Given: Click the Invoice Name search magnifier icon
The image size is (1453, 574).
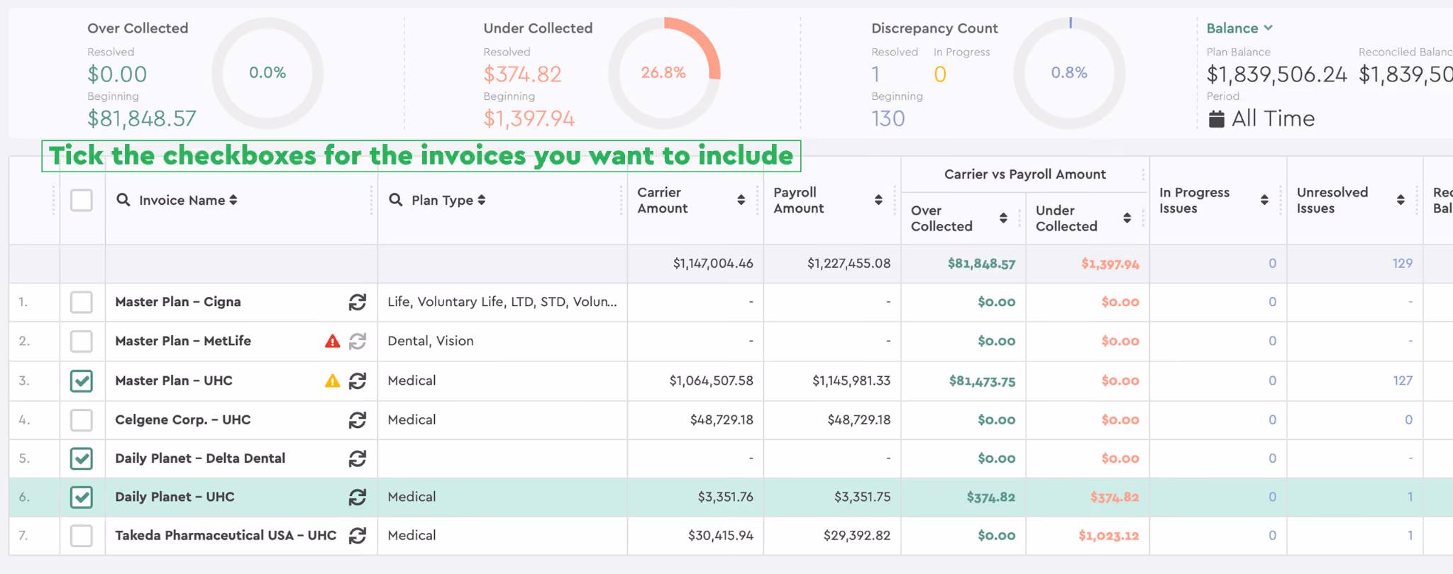Looking at the screenshot, I should click(x=123, y=200).
